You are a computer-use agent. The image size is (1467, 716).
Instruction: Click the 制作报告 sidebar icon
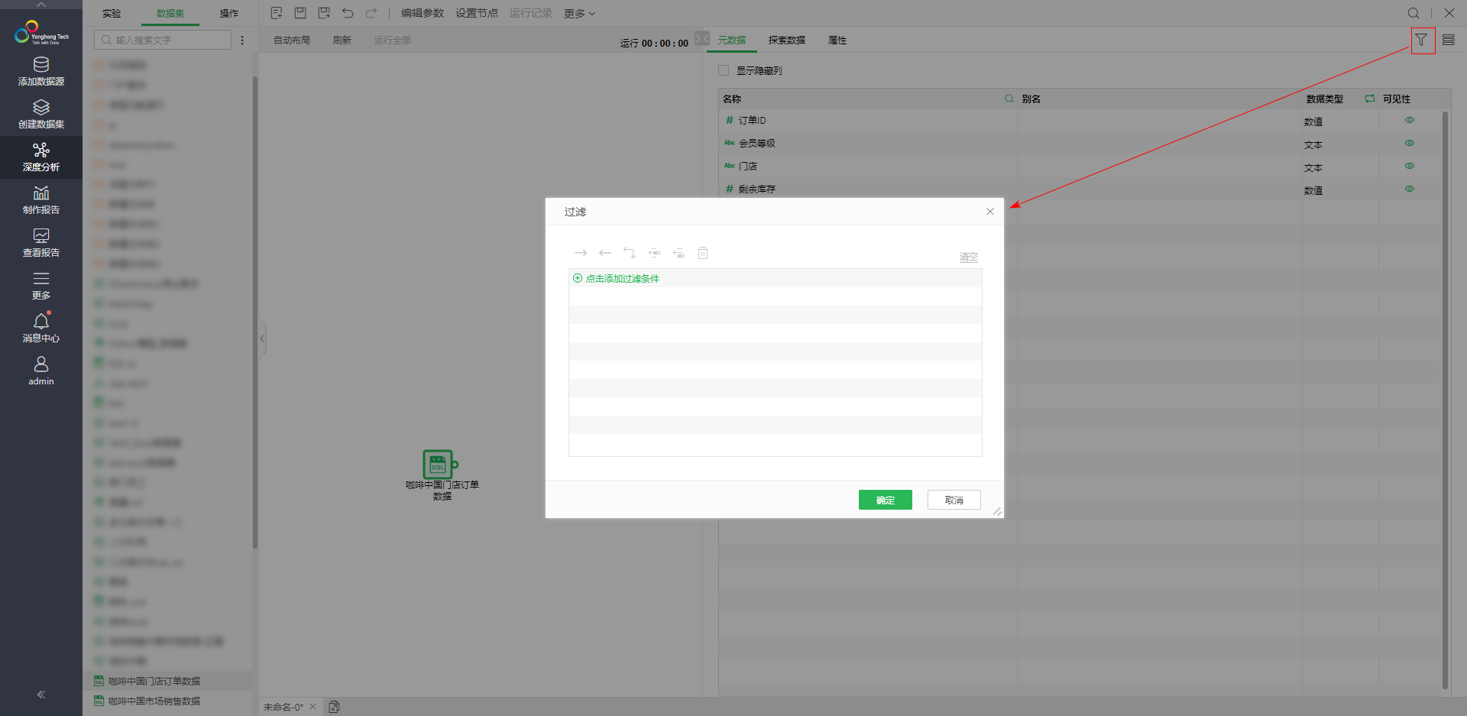pyautogui.click(x=41, y=199)
